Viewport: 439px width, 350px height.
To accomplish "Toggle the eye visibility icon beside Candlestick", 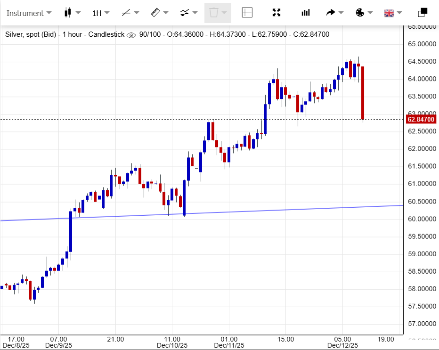I will (x=131, y=34).
